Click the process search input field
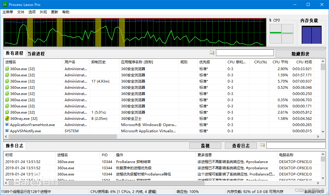Screen dimensions: 329x195 pos(245,53)
